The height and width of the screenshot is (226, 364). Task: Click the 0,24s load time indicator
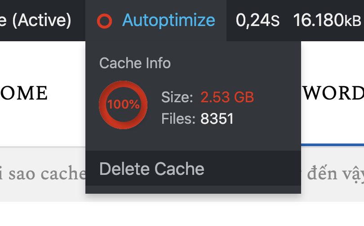point(257,20)
